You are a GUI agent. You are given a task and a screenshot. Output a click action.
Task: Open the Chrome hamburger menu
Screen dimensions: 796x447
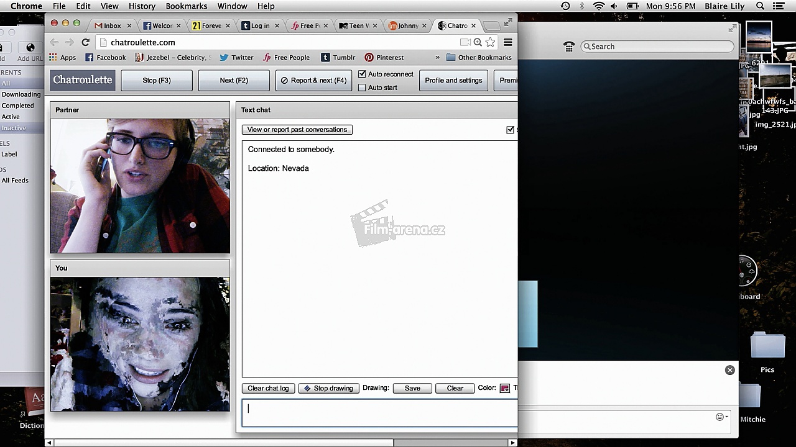click(508, 42)
